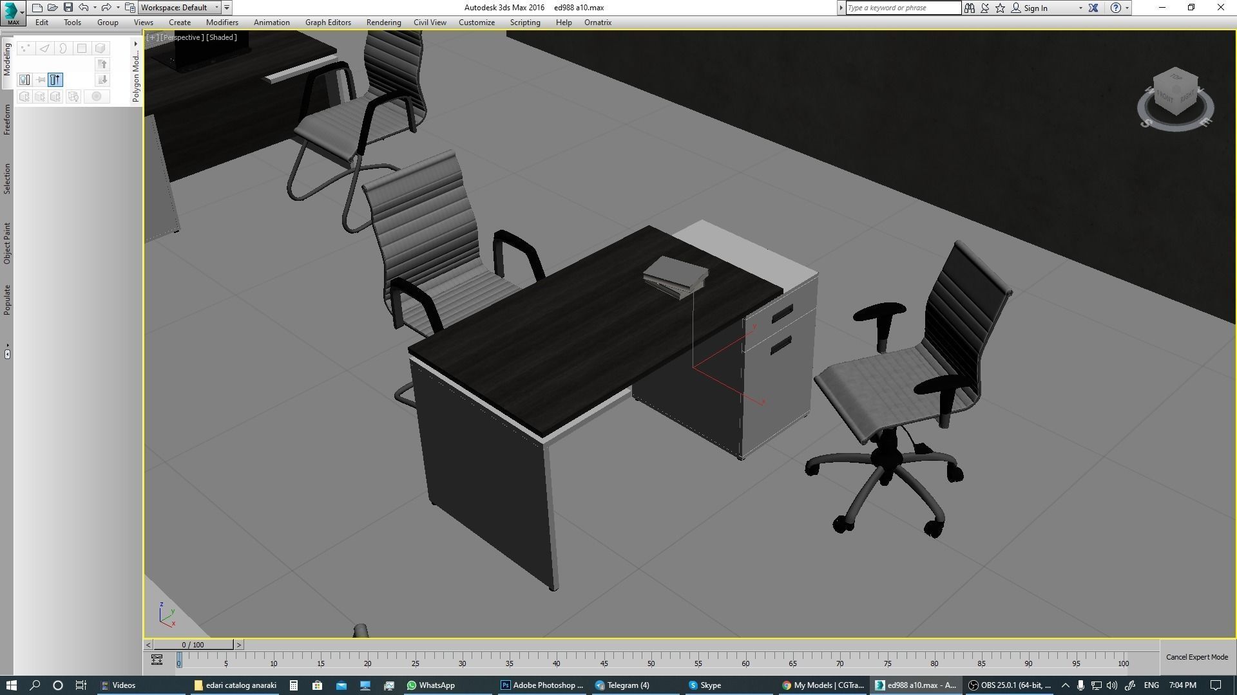Click the Previous Modifier up-arrow icon
This screenshot has height=695, width=1237.
[x=102, y=64]
